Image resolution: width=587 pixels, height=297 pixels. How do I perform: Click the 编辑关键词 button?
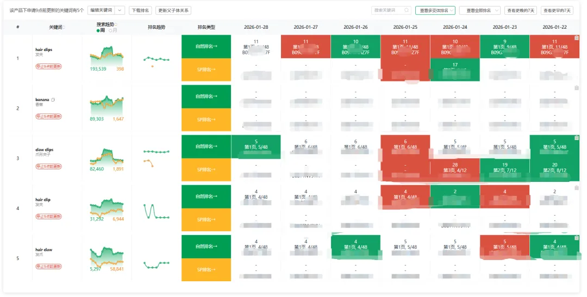pyautogui.click(x=101, y=10)
